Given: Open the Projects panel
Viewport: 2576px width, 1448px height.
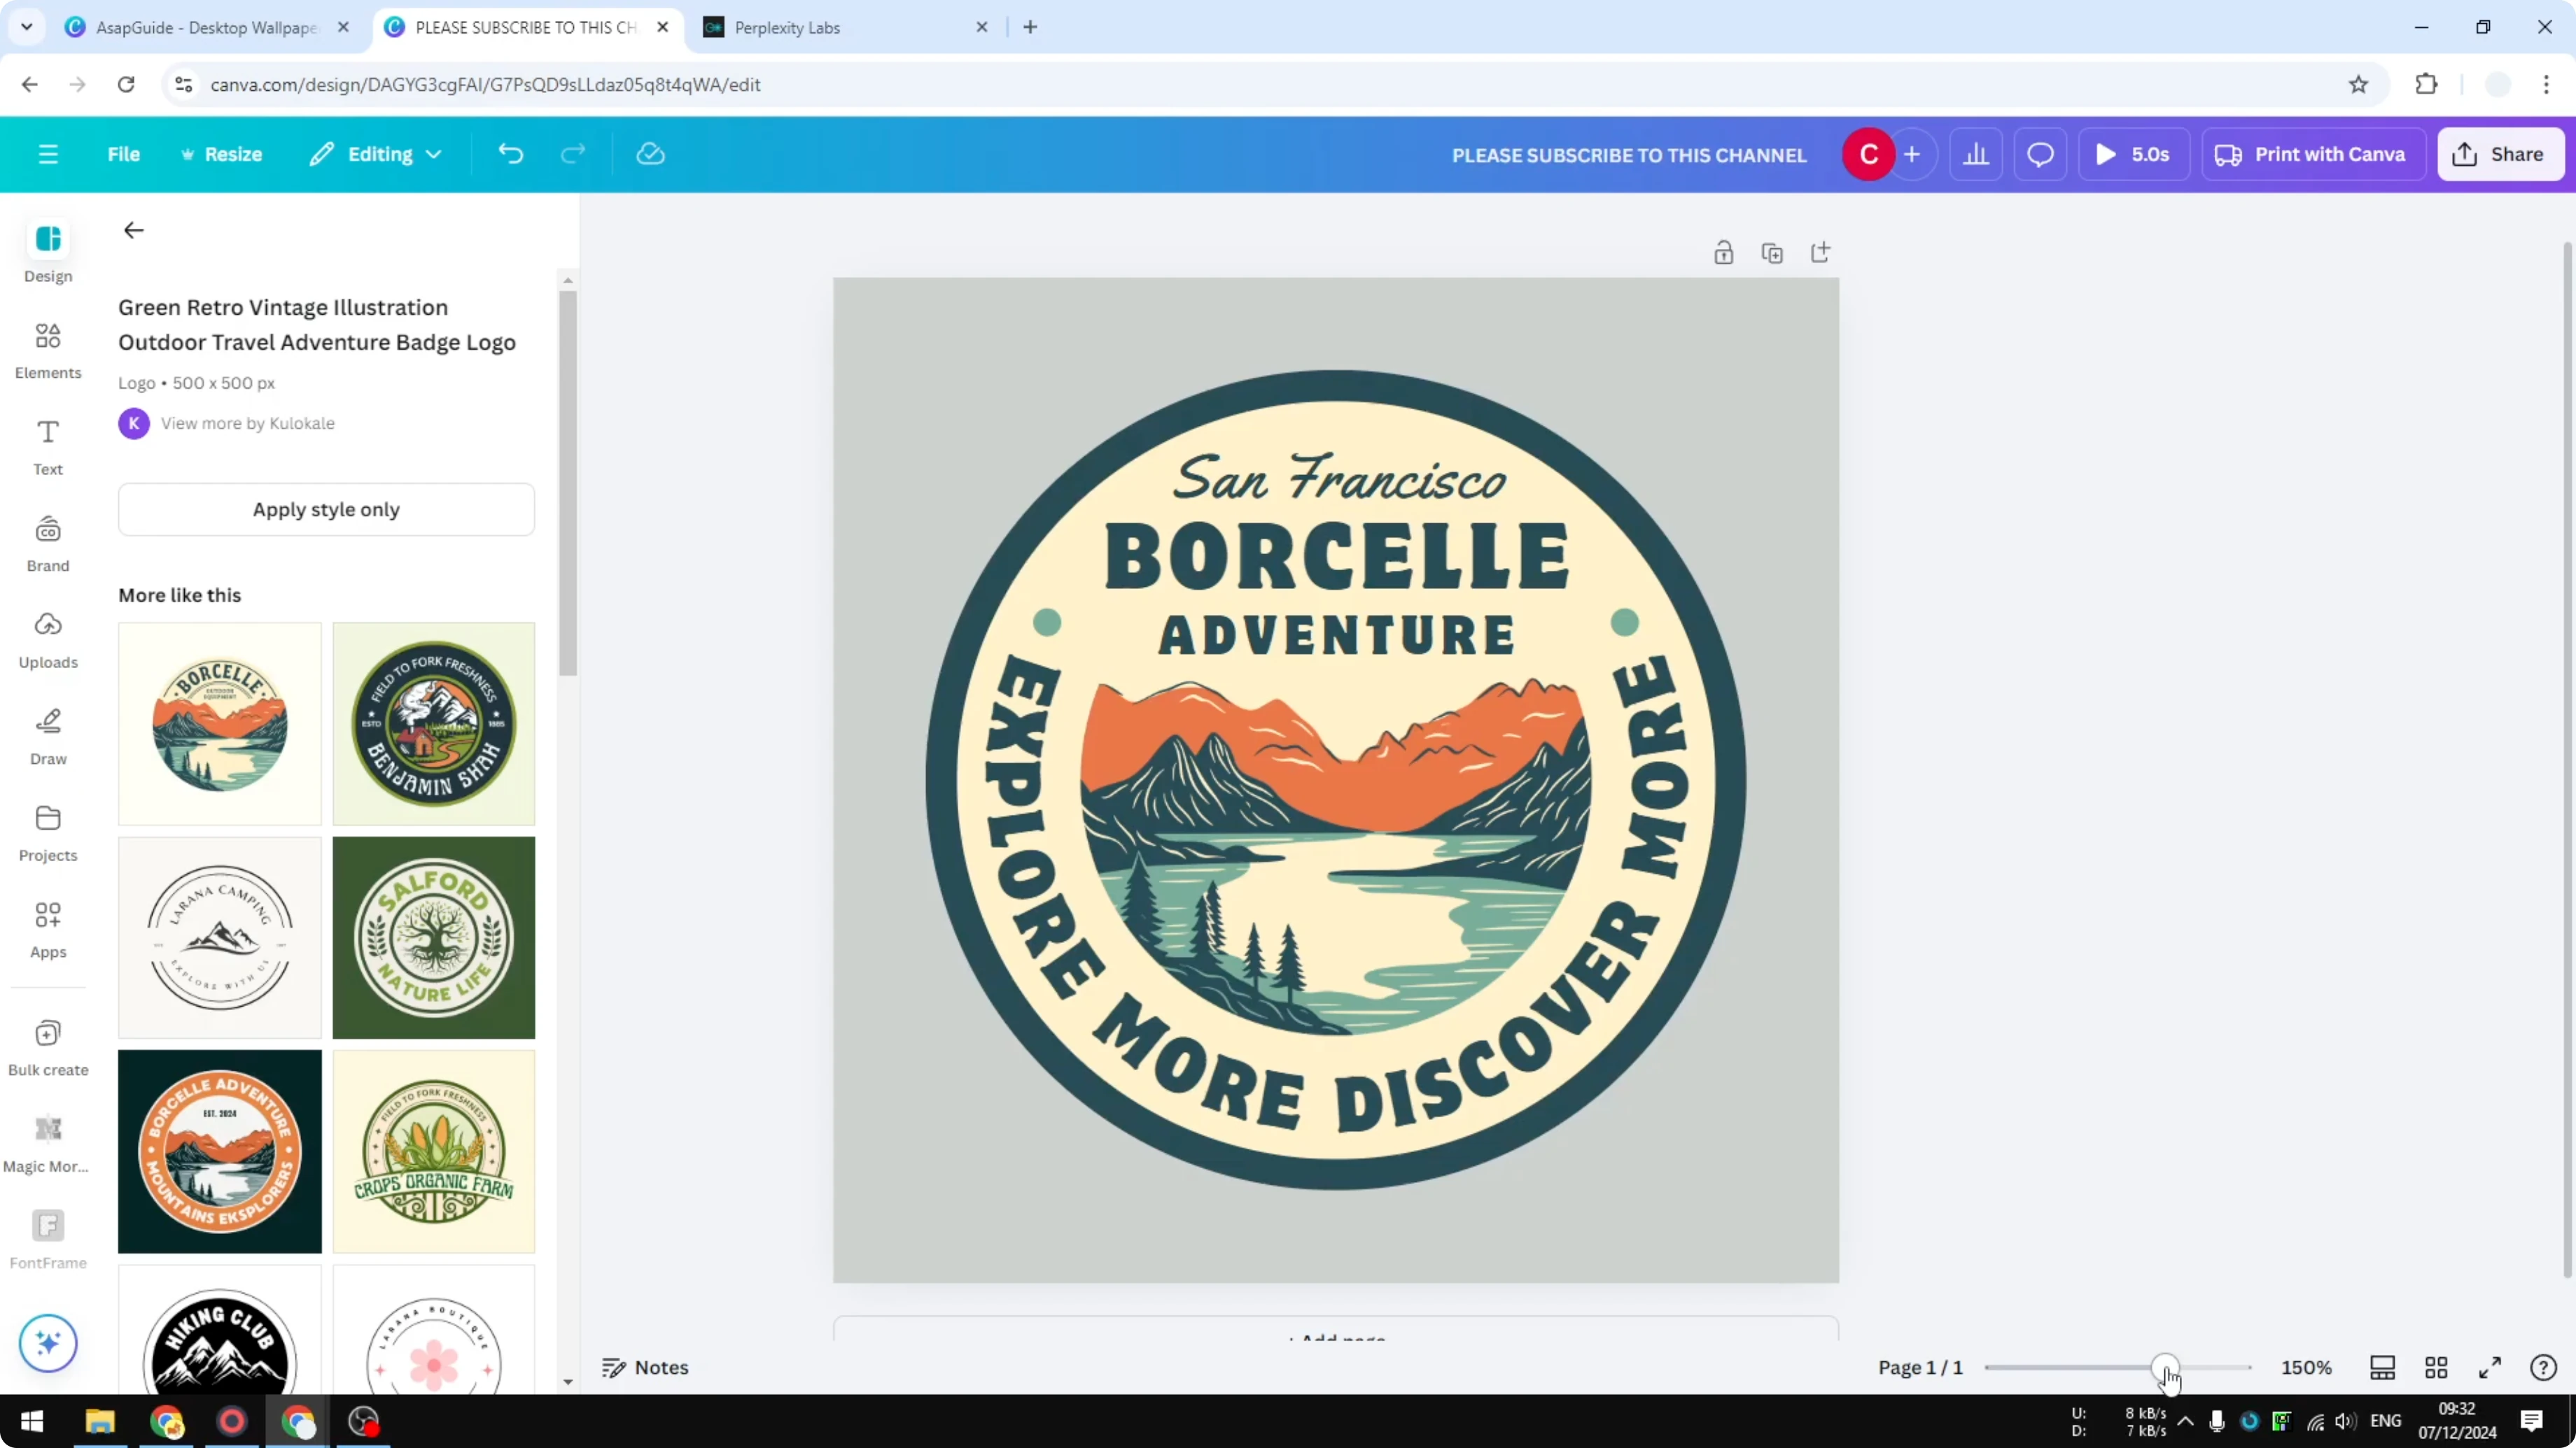Looking at the screenshot, I should [x=47, y=832].
